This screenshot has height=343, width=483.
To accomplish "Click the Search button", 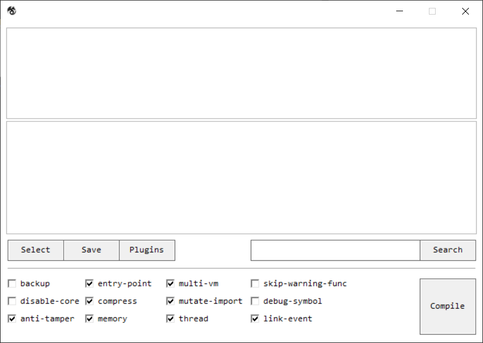I will pos(448,250).
